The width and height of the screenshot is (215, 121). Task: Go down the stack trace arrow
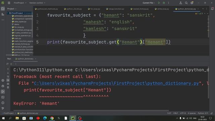point(8,73)
